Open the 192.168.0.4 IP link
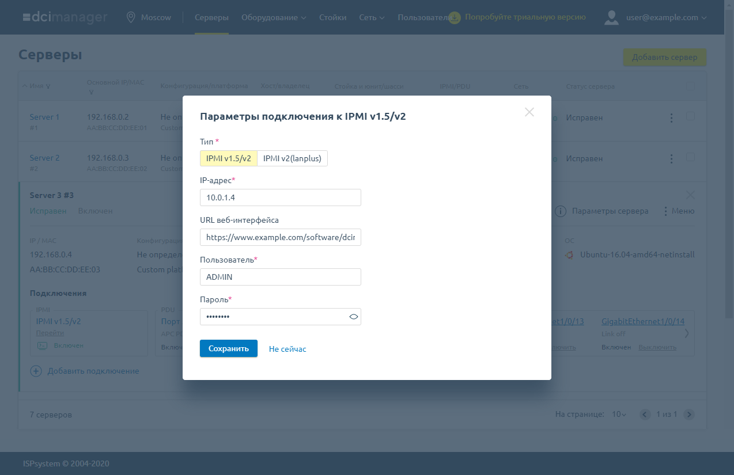Viewport: 734px width, 475px height. click(51, 254)
